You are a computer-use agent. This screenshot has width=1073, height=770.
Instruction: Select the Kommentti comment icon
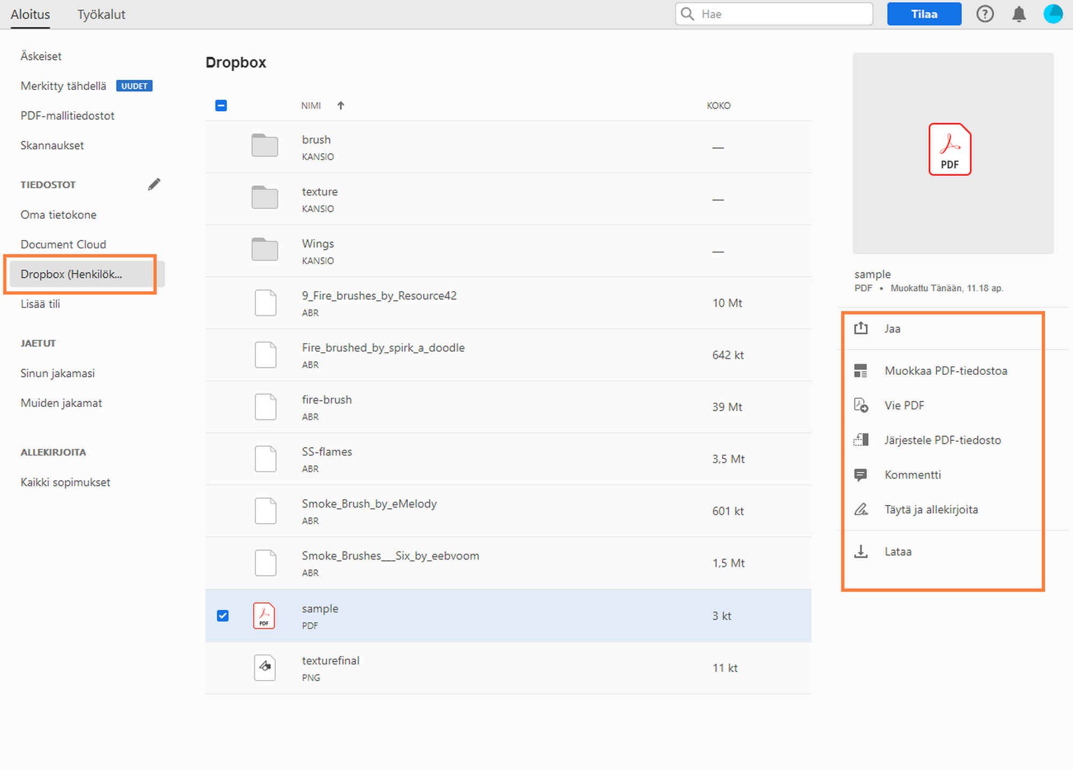point(861,474)
